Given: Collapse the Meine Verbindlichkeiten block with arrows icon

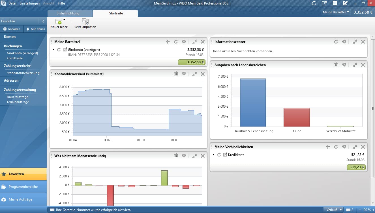Looking at the screenshot, I should 355,147.
